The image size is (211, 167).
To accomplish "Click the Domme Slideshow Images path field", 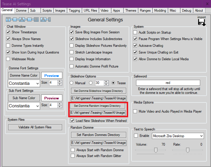I will (x=99, y=98).
